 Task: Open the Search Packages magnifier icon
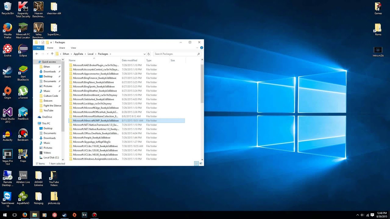(x=199, y=54)
